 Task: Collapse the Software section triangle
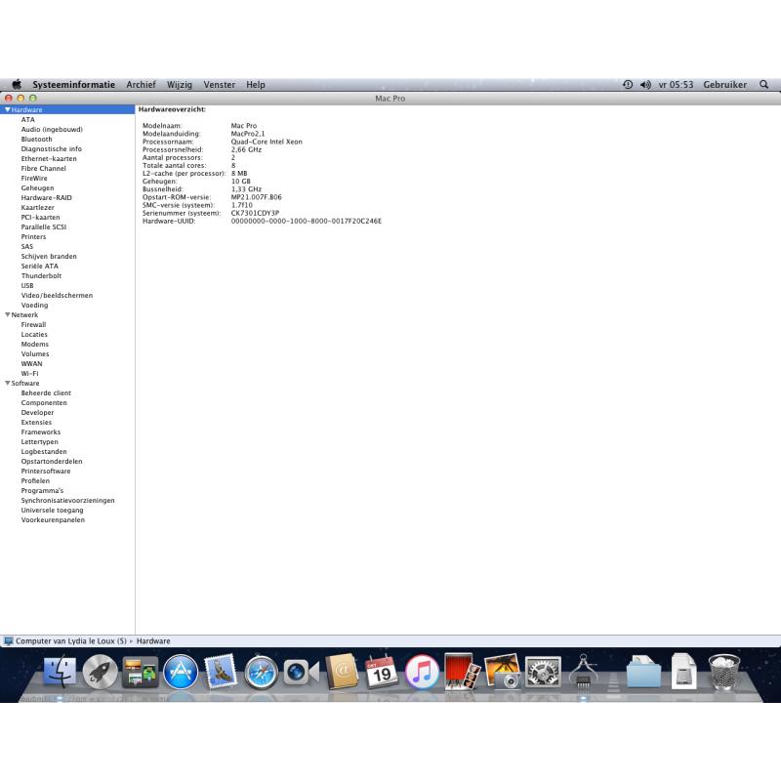click(x=8, y=383)
